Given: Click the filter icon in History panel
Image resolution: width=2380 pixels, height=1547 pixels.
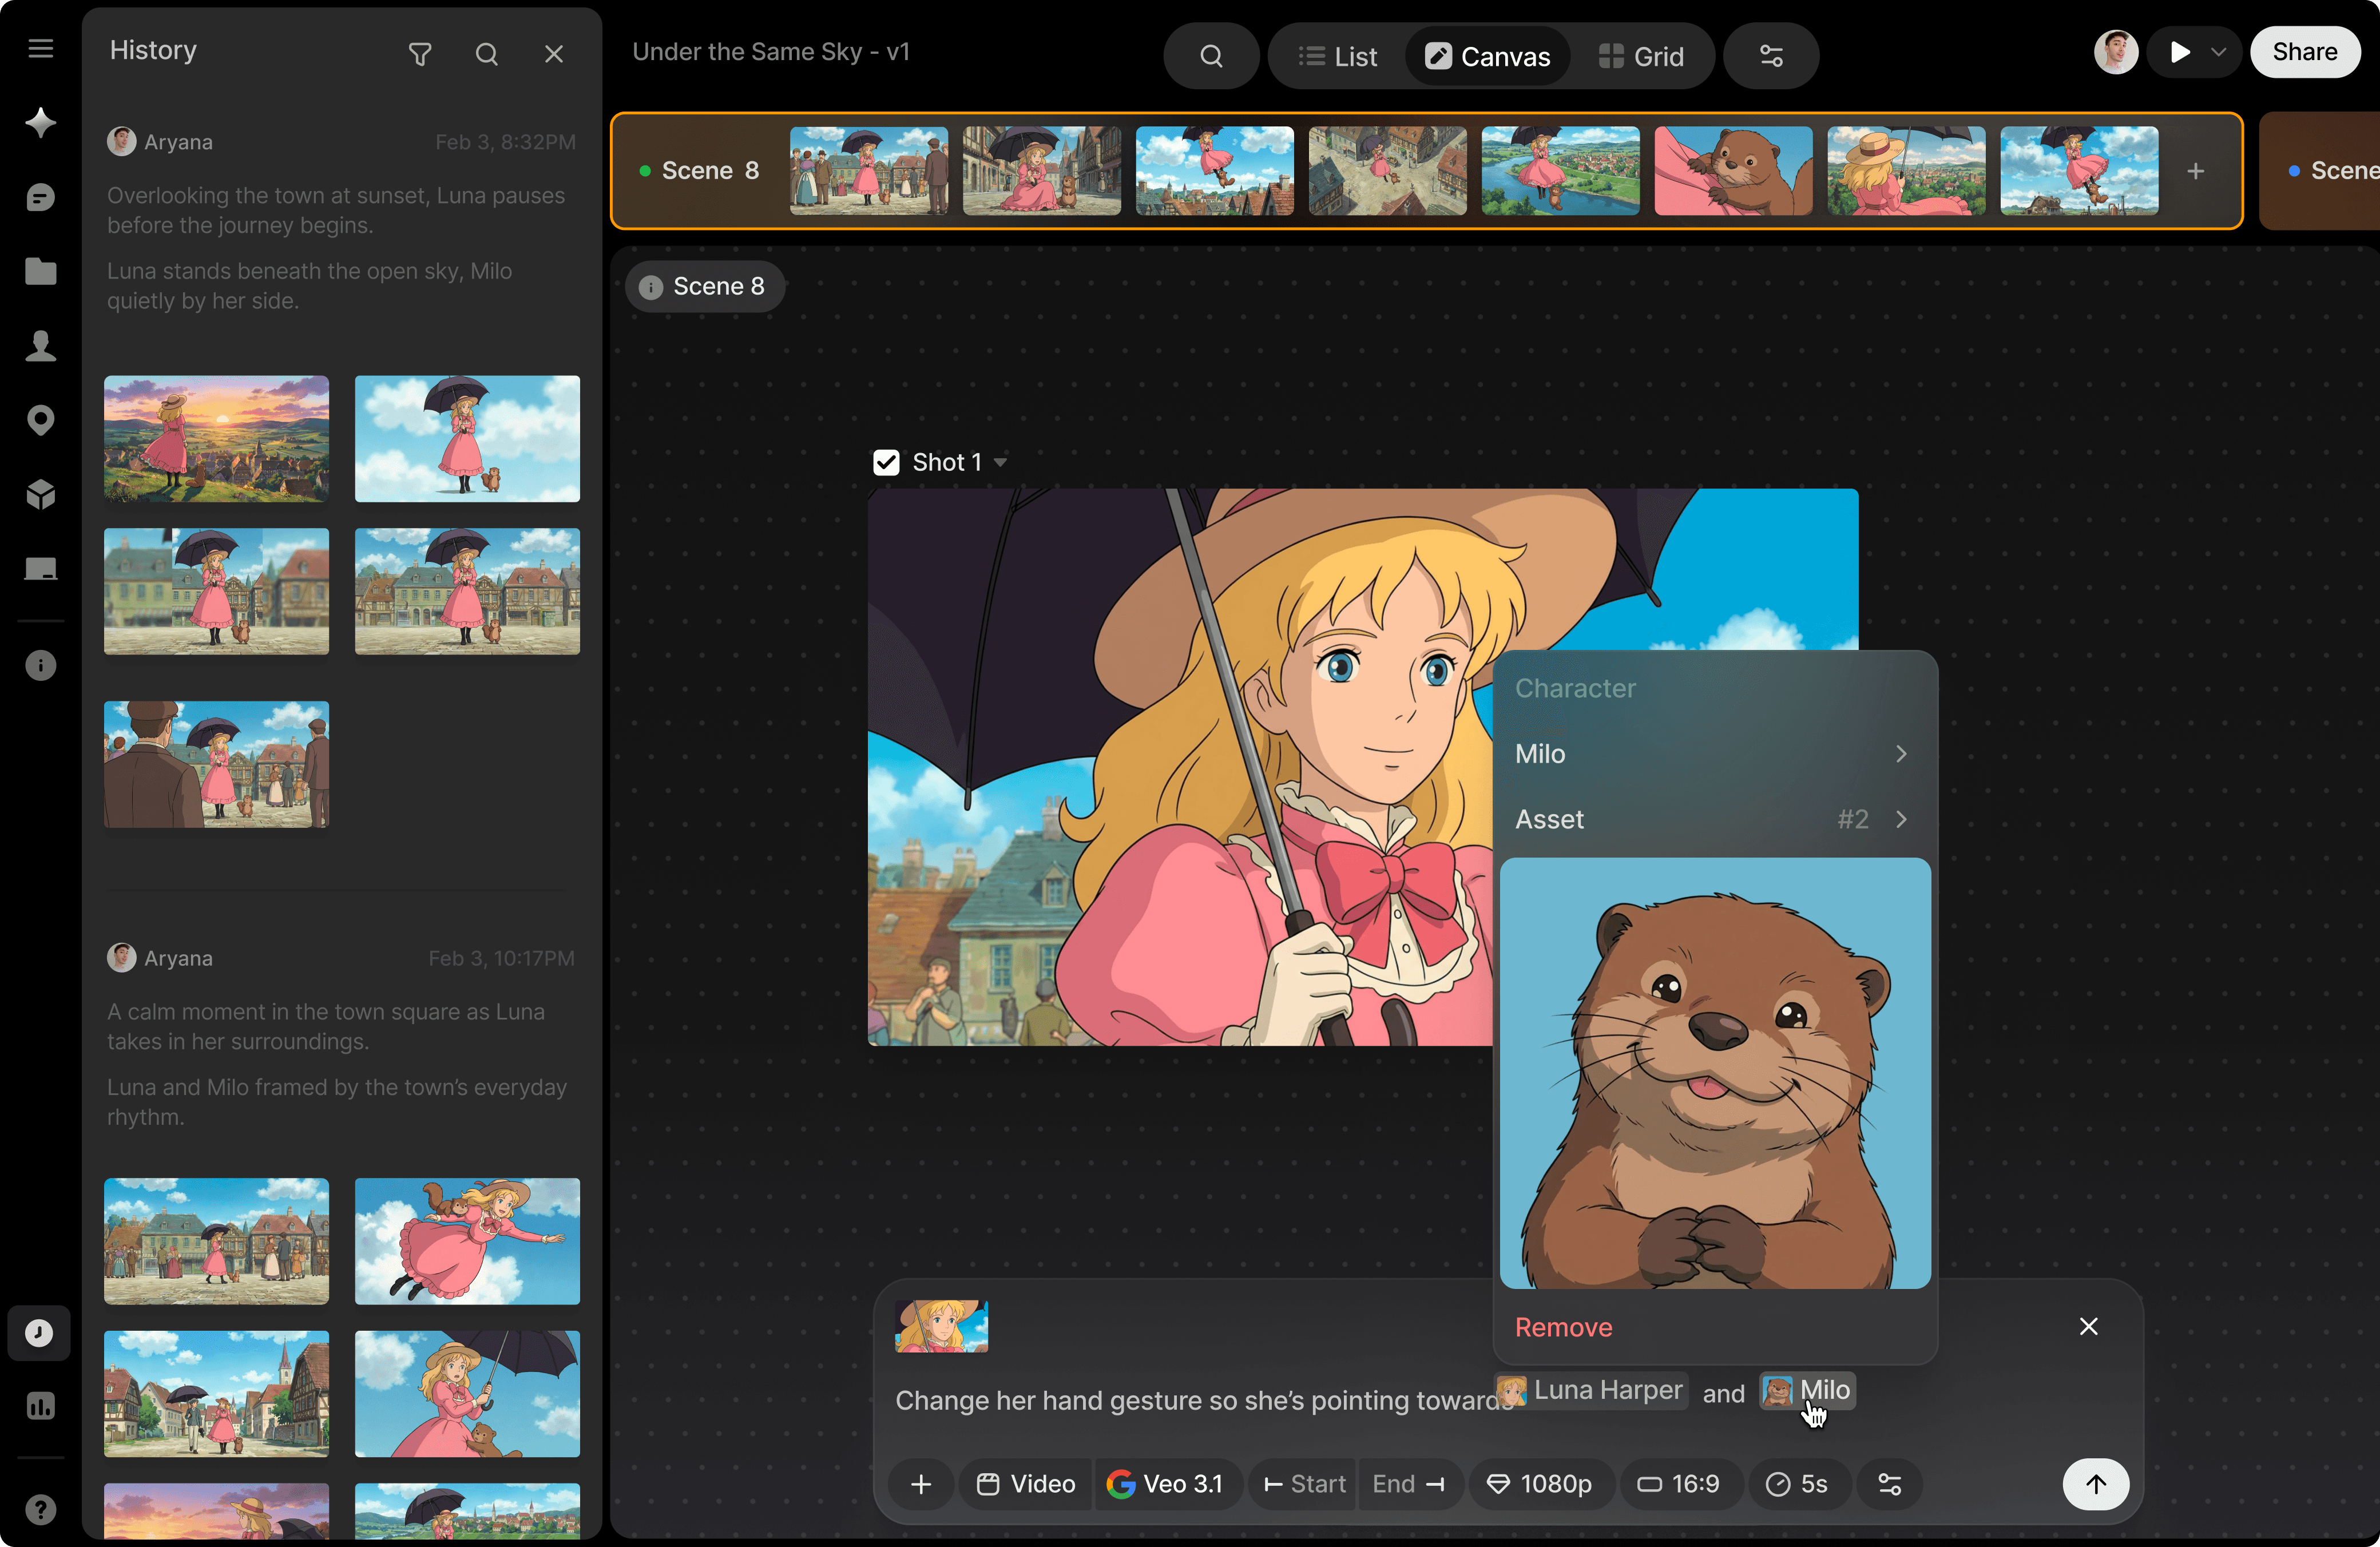Looking at the screenshot, I should pyautogui.click(x=420, y=54).
